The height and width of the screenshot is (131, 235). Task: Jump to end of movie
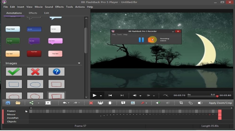[122, 95]
